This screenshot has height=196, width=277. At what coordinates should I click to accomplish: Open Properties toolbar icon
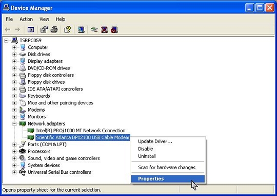[x=44, y=30]
